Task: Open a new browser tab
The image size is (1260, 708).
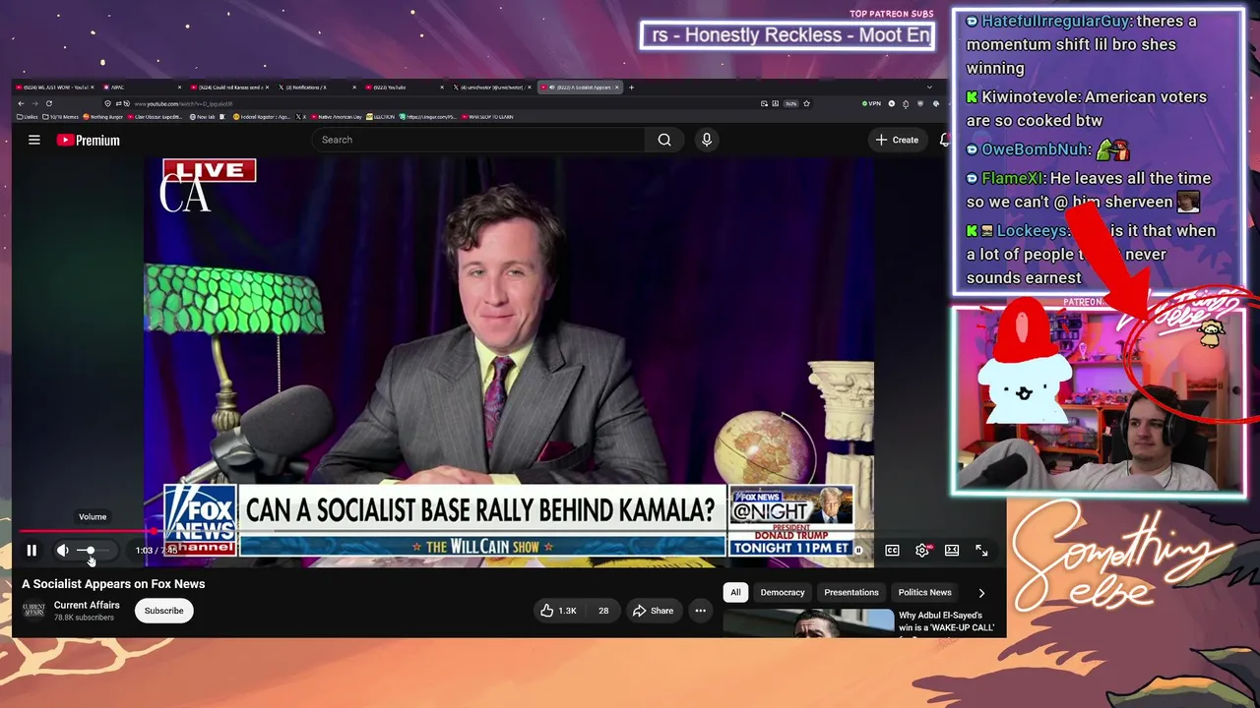Action: click(631, 88)
